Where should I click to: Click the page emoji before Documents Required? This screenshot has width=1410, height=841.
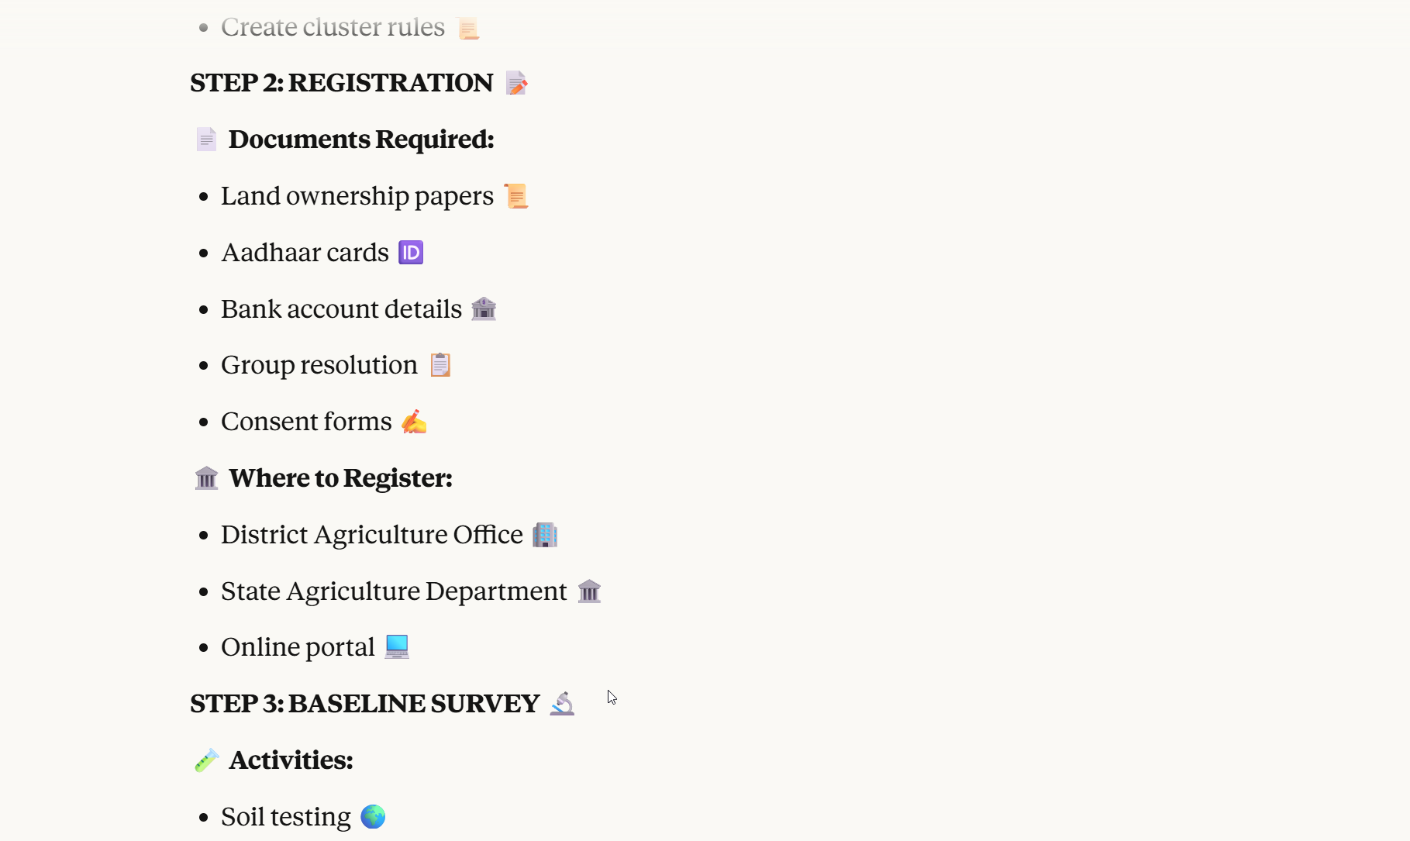pyautogui.click(x=206, y=140)
